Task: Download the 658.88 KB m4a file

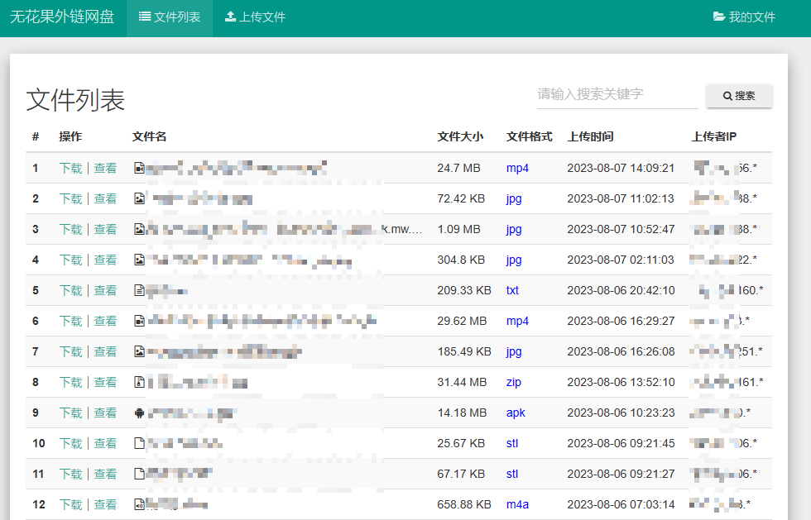Action: click(x=71, y=504)
